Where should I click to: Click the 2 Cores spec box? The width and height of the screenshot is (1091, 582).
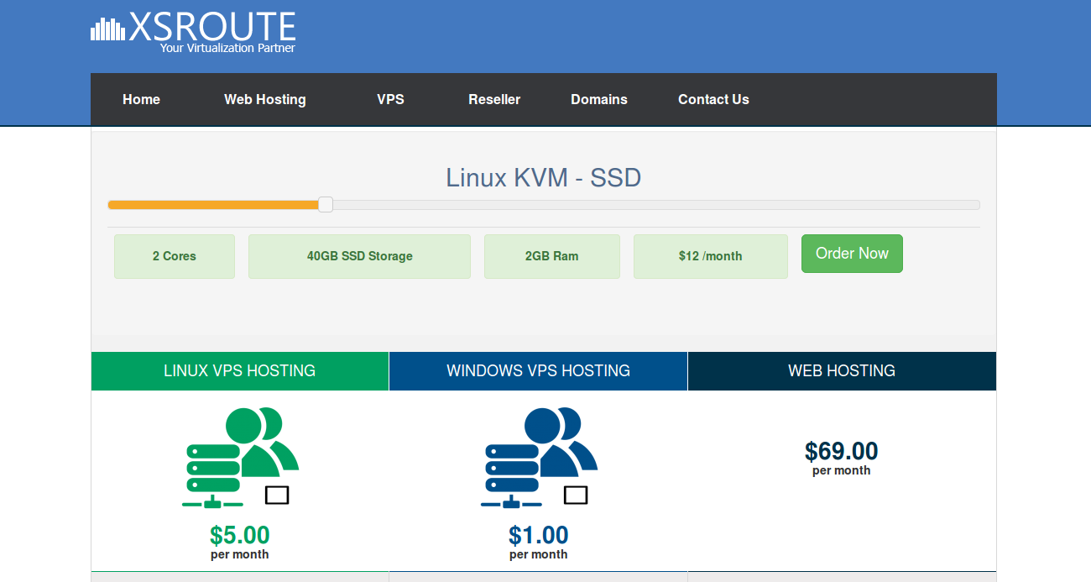(175, 256)
